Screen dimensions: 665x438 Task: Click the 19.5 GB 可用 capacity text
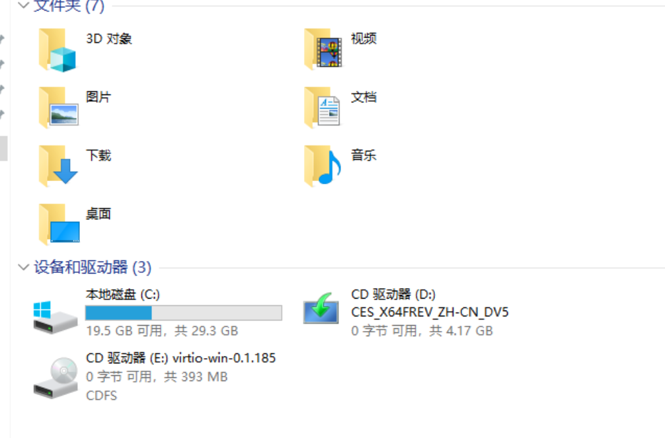pyautogui.click(x=124, y=331)
